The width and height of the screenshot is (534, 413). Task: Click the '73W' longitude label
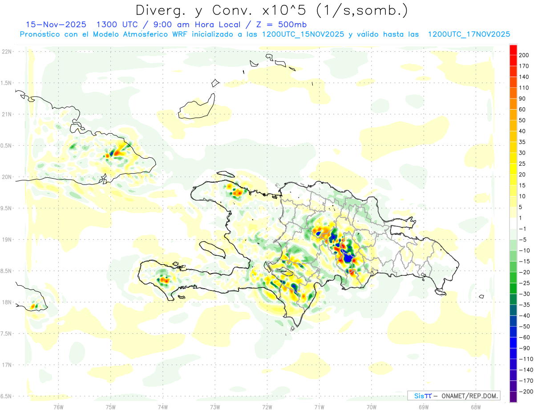point(215,407)
